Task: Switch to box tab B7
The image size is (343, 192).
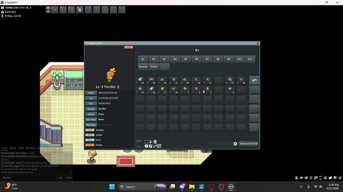Action: [207, 59]
